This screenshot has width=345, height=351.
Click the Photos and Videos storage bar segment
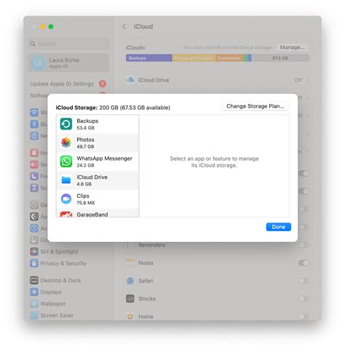coord(194,58)
